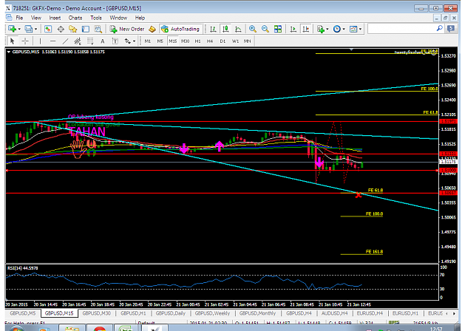462x331 pixels.
Task: Select the M30 timeframe button
Action: (x=186, y=41)
